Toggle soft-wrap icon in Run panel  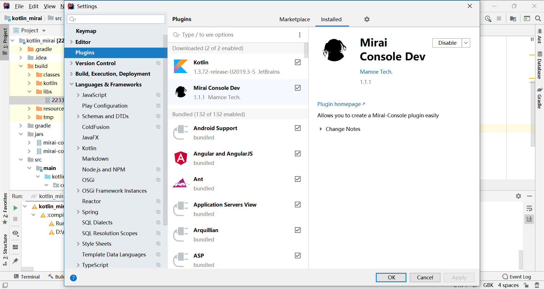pos(529,209)
